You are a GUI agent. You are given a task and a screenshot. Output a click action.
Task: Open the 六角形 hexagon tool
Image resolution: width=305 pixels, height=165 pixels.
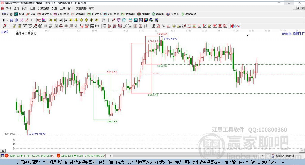point(173,14)
